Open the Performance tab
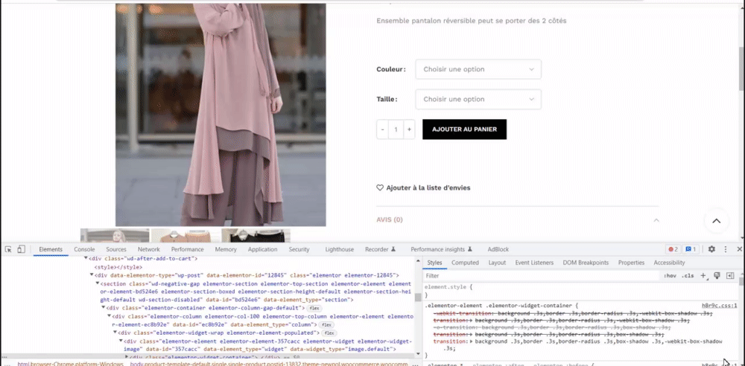This screenshot has height=366, width=745. 187,249
